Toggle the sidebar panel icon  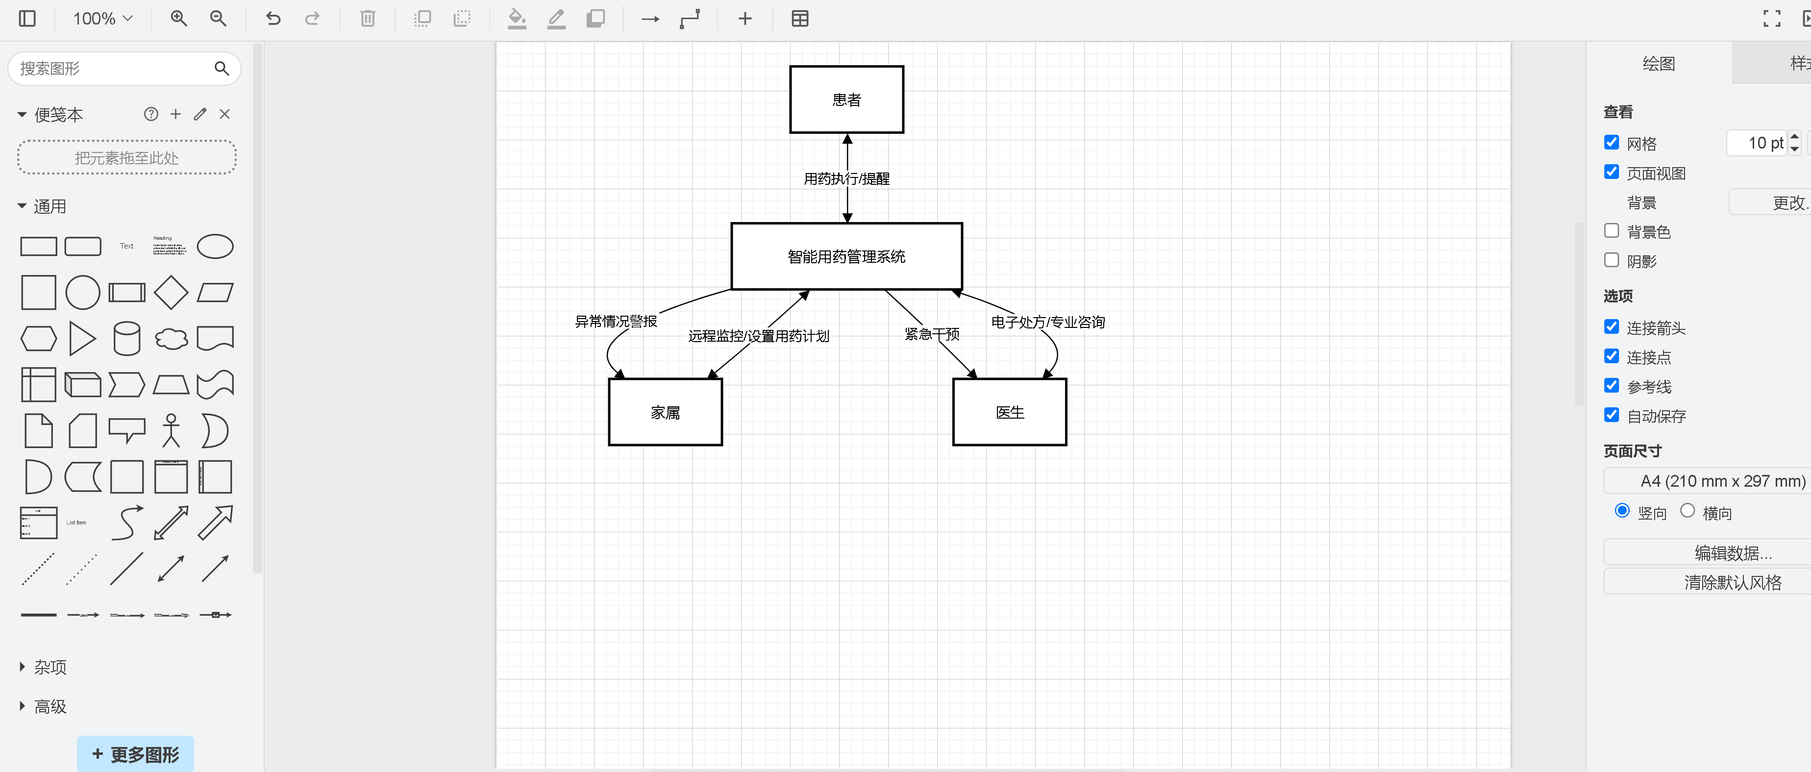(27, 19)
